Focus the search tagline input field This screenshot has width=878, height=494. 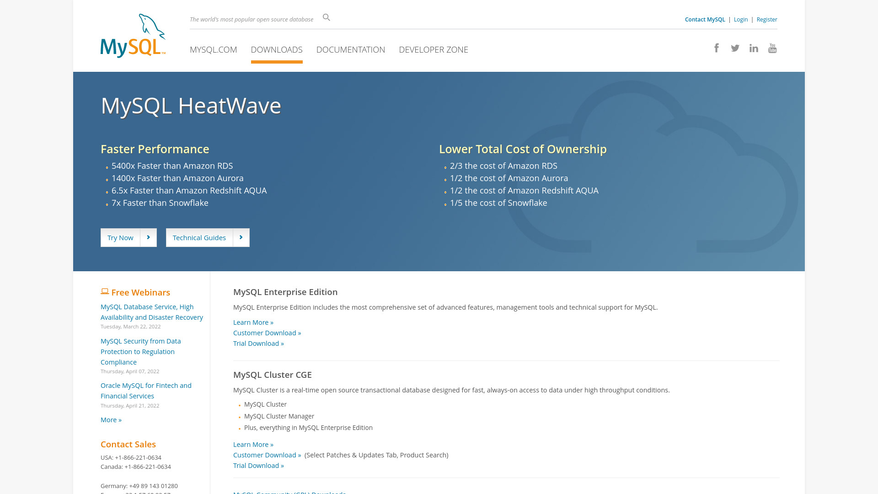(x=252, y=19)
